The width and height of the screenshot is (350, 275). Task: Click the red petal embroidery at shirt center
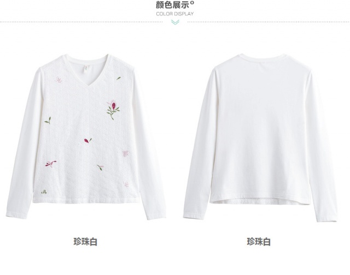point(87,141)
